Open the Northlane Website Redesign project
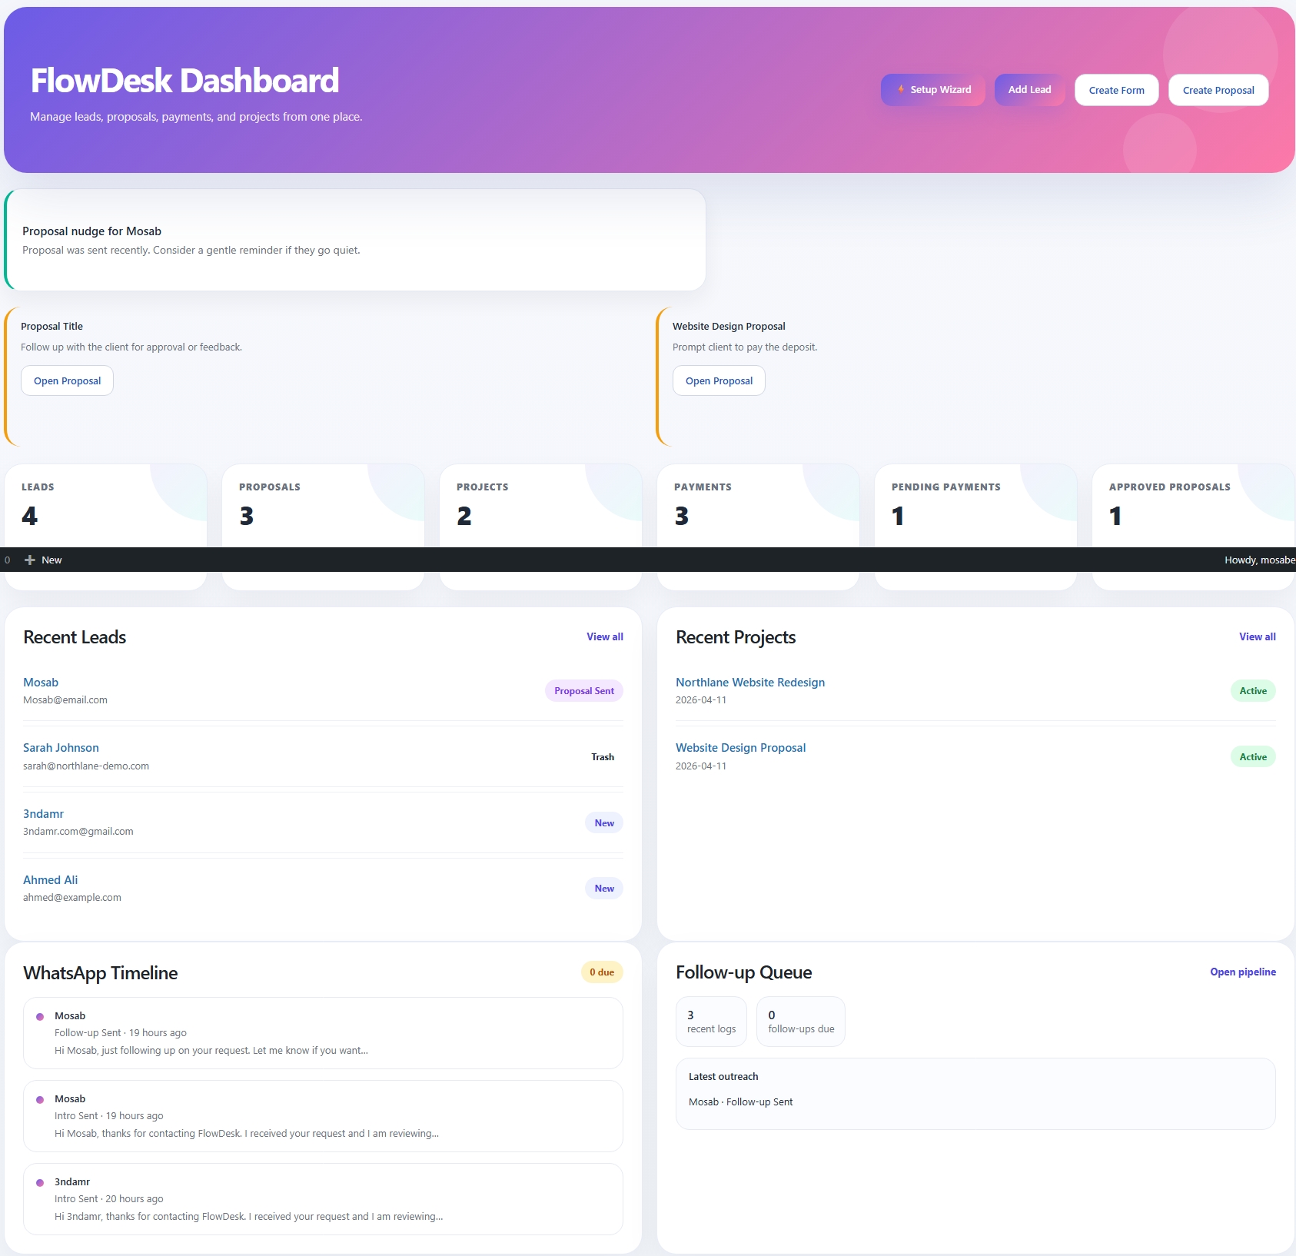Screen dimensions: 1296x1256 [x=749, y=682]
